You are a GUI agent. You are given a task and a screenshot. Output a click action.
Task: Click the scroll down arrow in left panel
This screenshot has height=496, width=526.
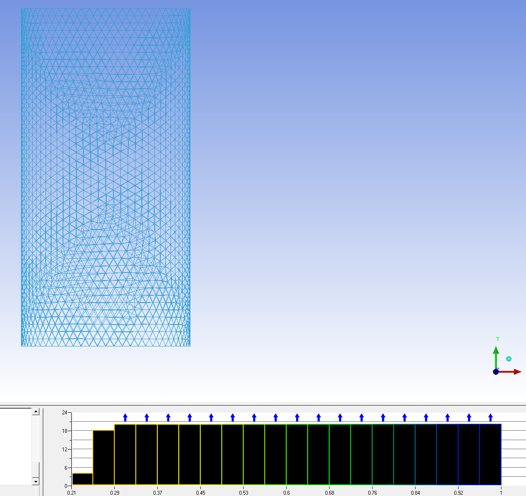tap(36, 481)
